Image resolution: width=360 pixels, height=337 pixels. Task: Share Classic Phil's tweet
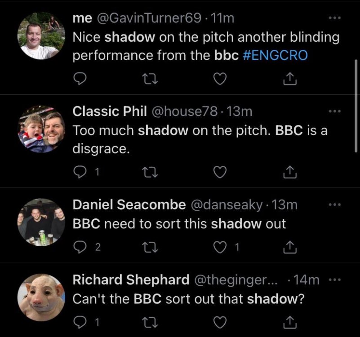tap(290, 172)
